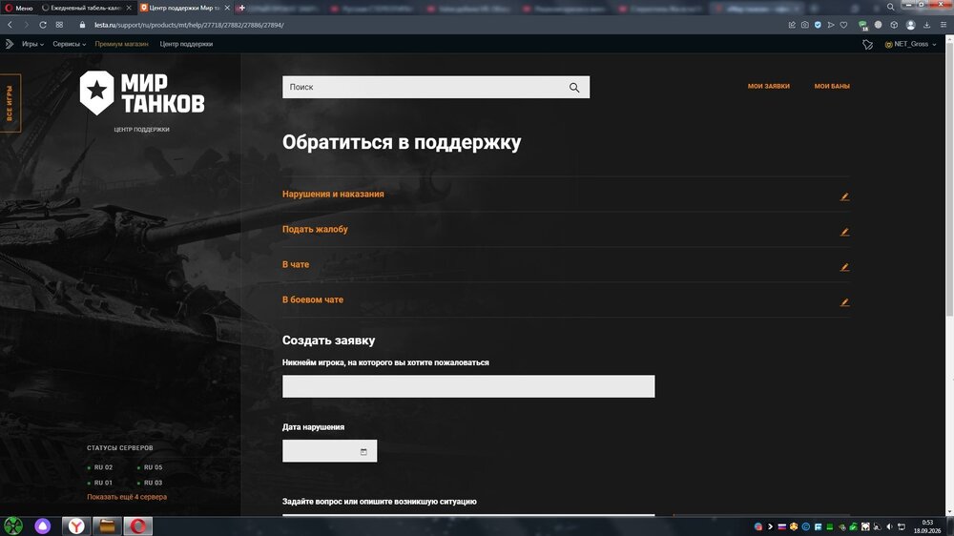Click the Мир танков logo
The height and width of the screenshot is (536, 954).
coord(142,93)
